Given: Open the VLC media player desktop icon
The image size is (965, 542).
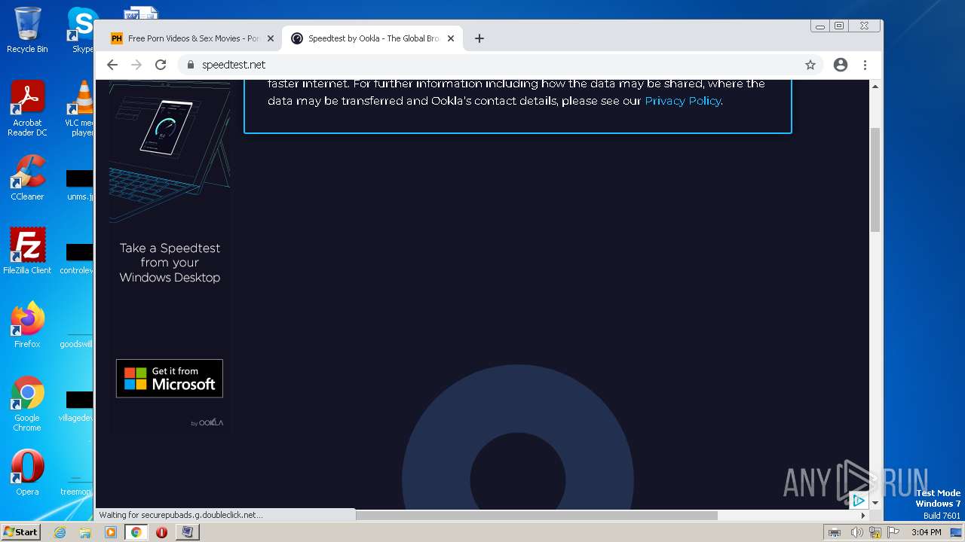Looking at the screenshot, I should 79,108.
